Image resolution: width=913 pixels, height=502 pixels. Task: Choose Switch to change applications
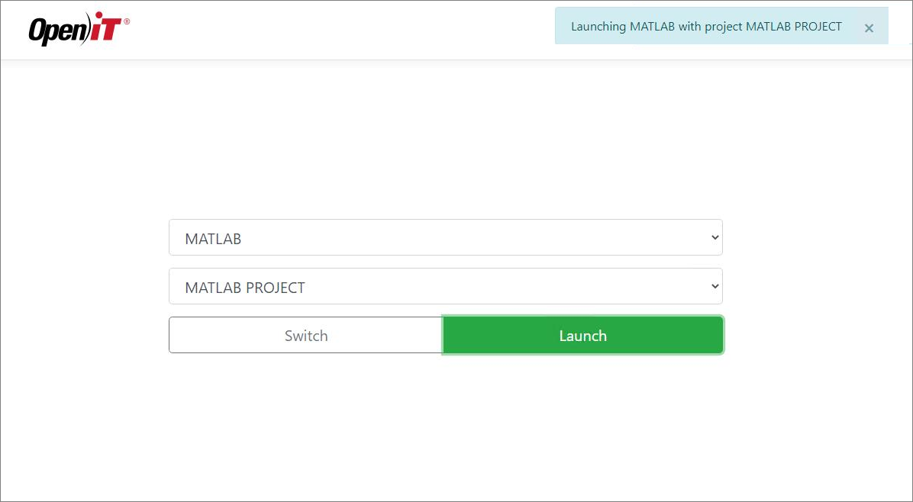click(x=305, y=335)
